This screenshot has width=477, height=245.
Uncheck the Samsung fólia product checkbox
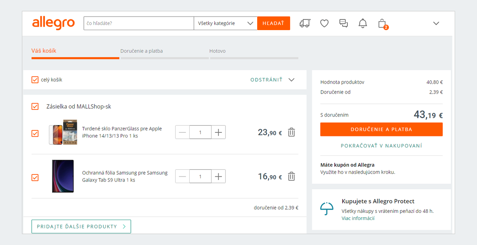point(35,178)
